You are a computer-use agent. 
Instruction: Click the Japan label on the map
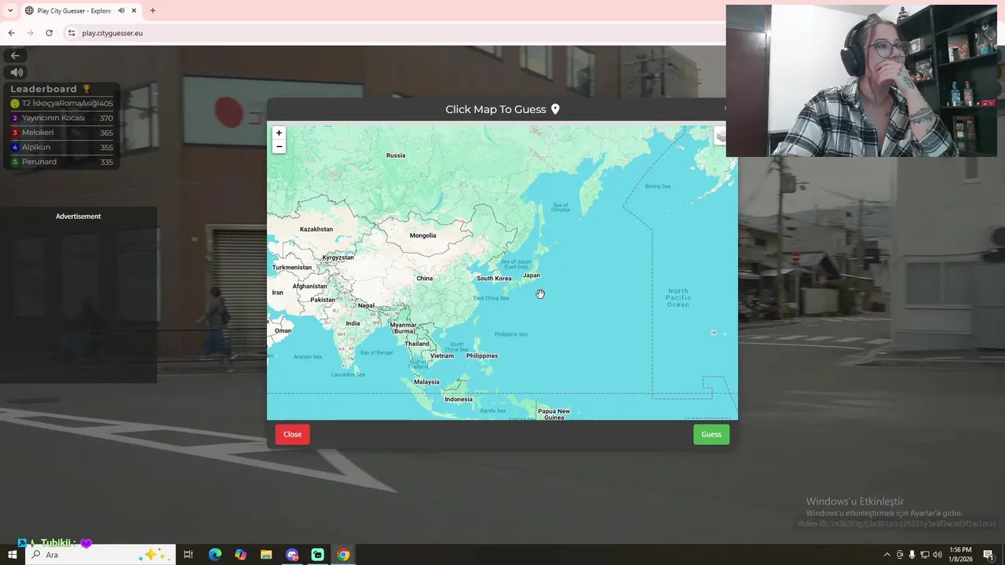[532, 275]
